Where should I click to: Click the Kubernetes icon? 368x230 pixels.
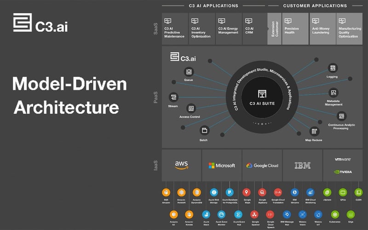tap(335, 214)
